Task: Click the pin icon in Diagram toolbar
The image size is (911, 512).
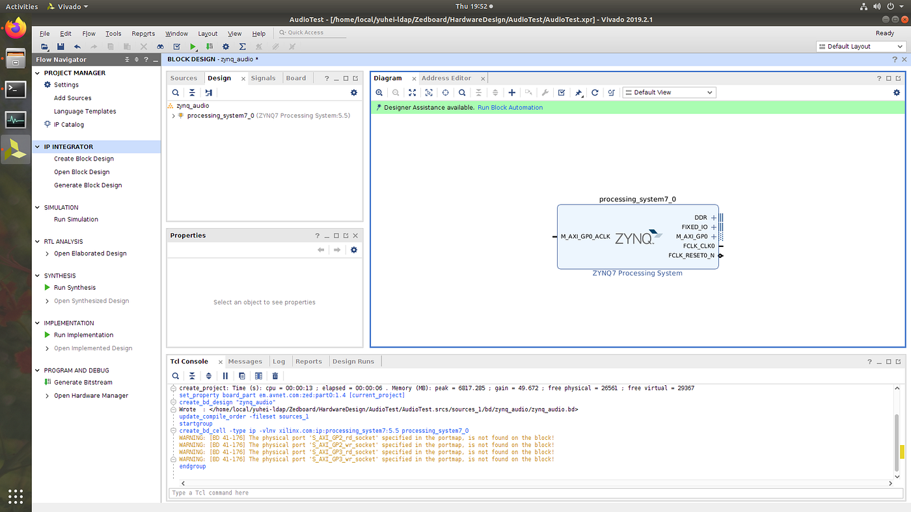Action: [578, 93]
